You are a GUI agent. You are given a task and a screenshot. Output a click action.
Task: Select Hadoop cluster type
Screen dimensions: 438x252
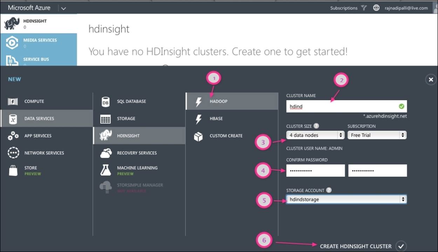232,101
